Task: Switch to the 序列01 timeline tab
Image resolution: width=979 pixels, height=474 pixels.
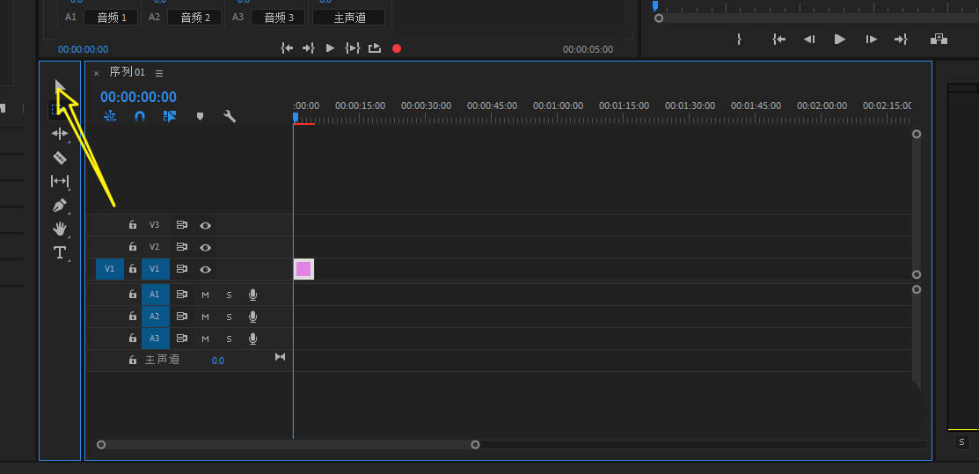Action: click(x=128, y=72)
